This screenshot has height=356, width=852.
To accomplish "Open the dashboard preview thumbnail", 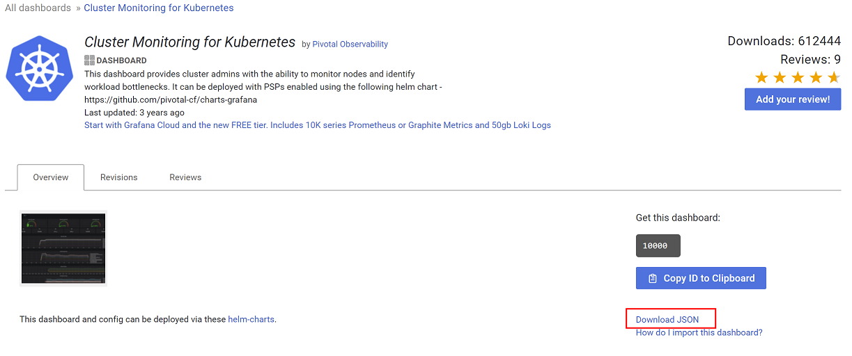I will 63,249.
